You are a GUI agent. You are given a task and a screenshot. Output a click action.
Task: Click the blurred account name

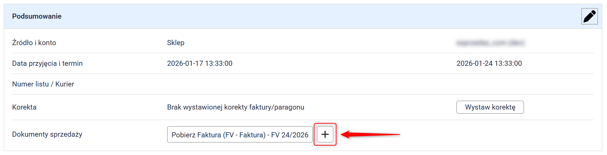(x=490, y=43)
